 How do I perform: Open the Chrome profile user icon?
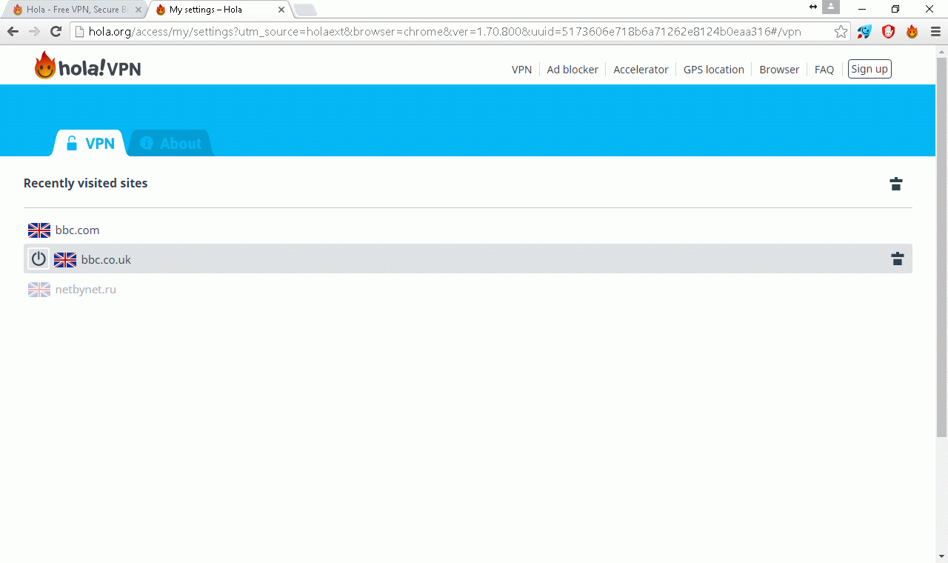coord(831,7)
